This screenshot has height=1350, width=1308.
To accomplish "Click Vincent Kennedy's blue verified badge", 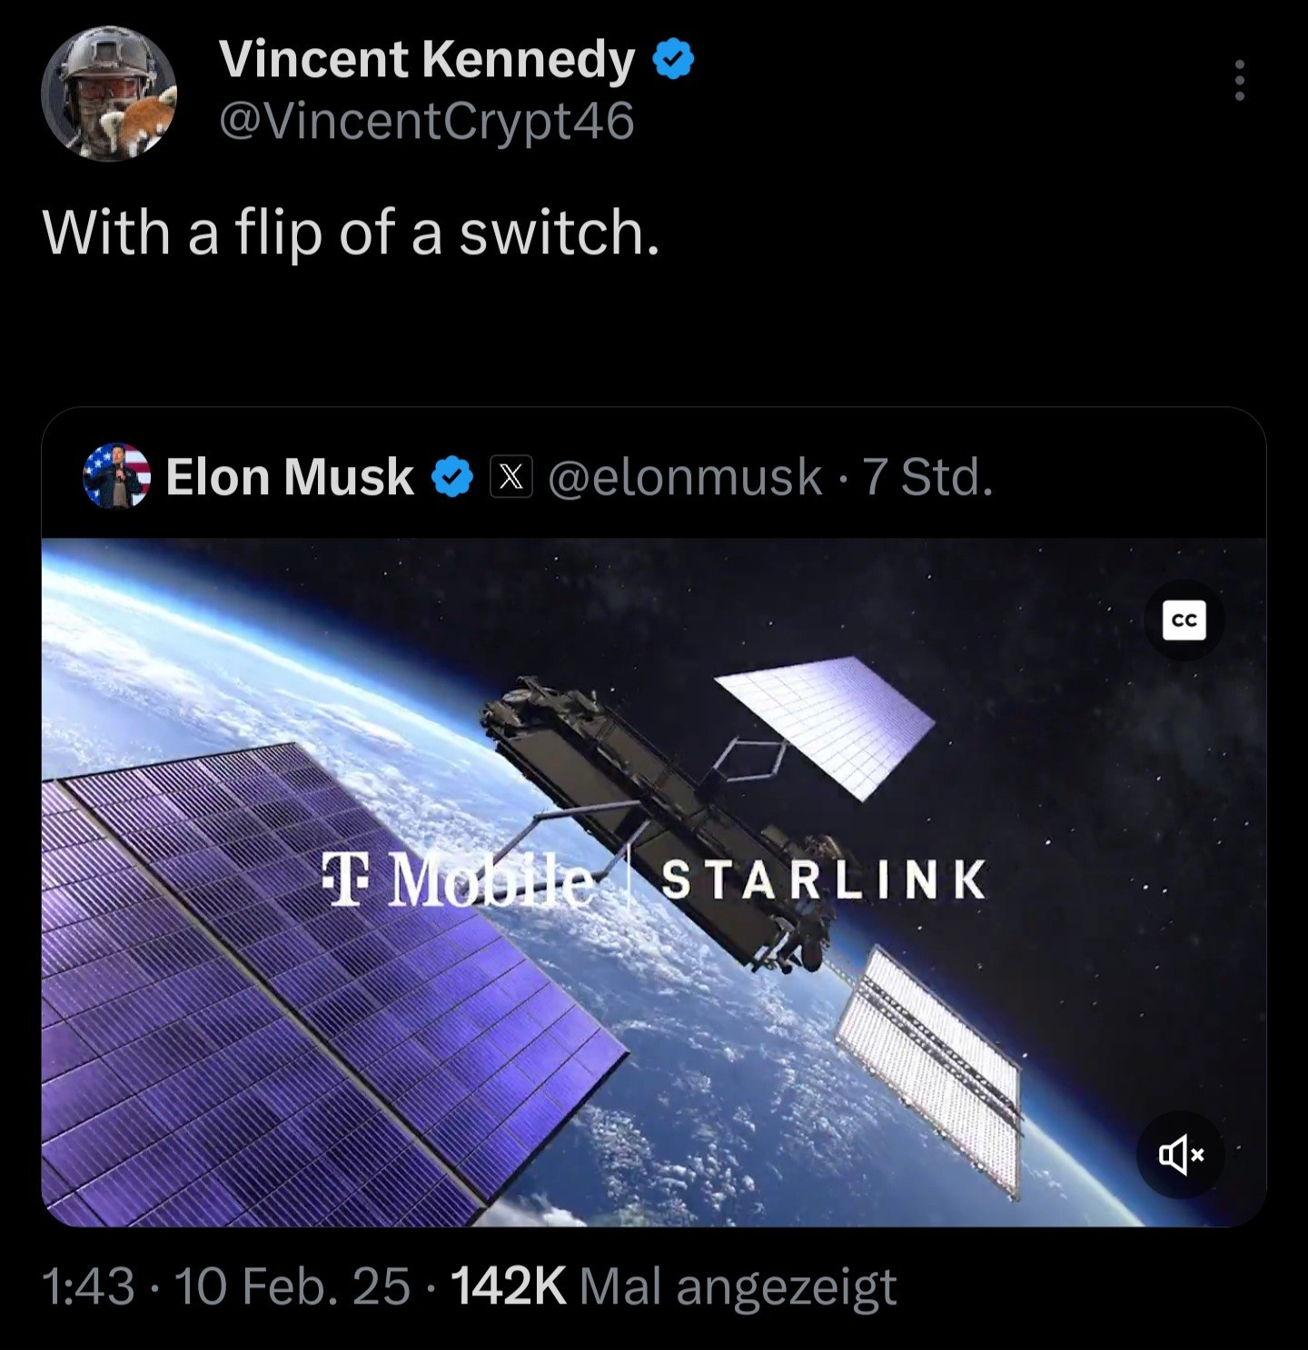I will click(x=673, y=60).
